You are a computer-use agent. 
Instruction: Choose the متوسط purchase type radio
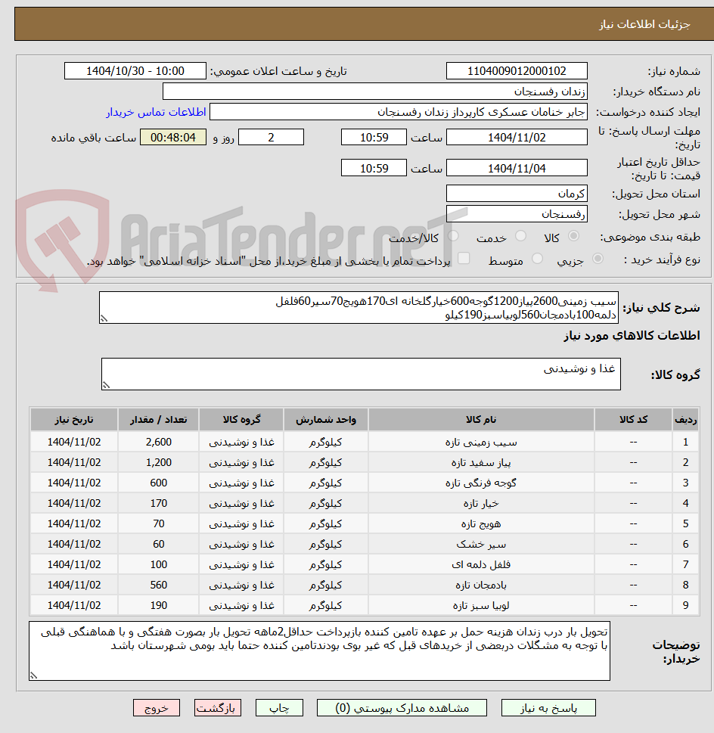click(537, 259)
